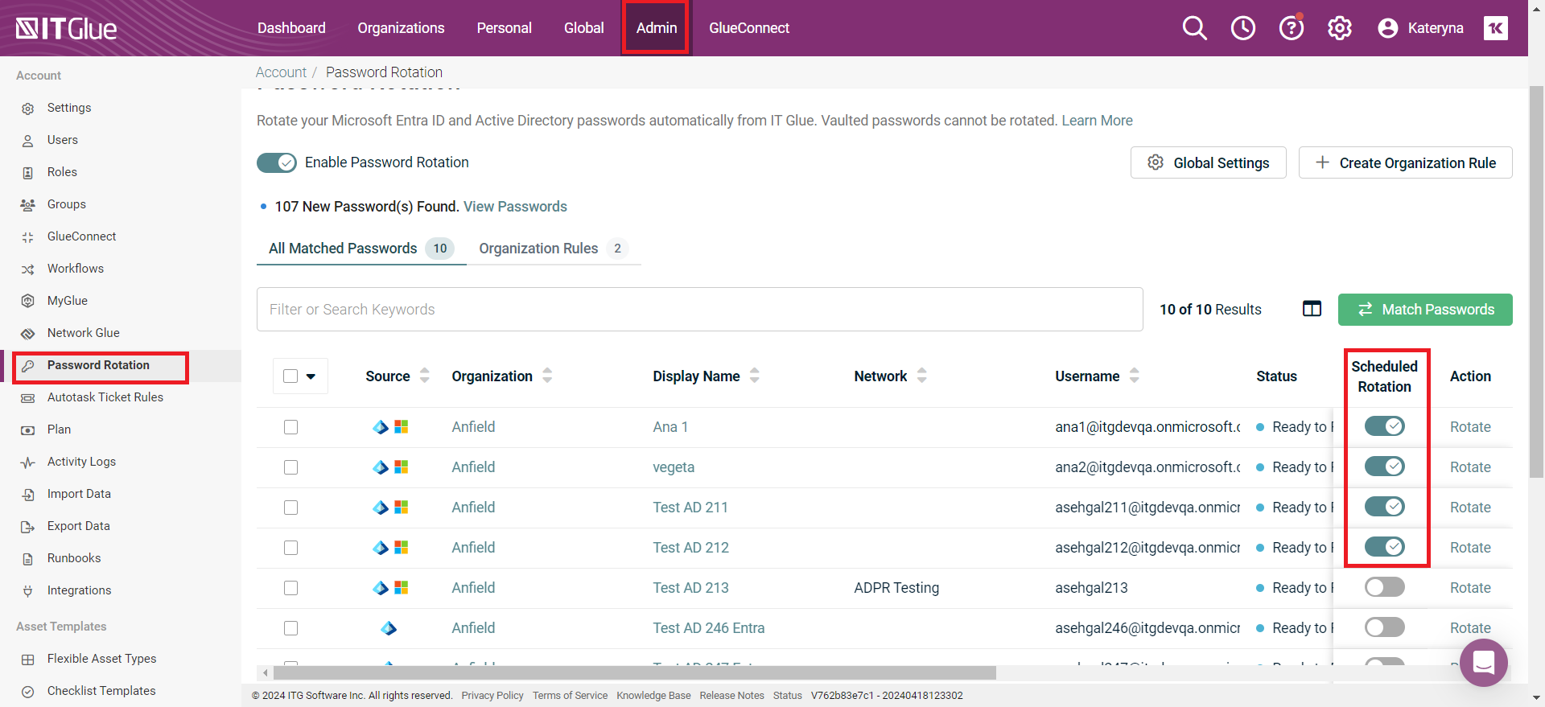Click the Runbooks sidebar icon
1545x707 pixels.
[28, 558]
